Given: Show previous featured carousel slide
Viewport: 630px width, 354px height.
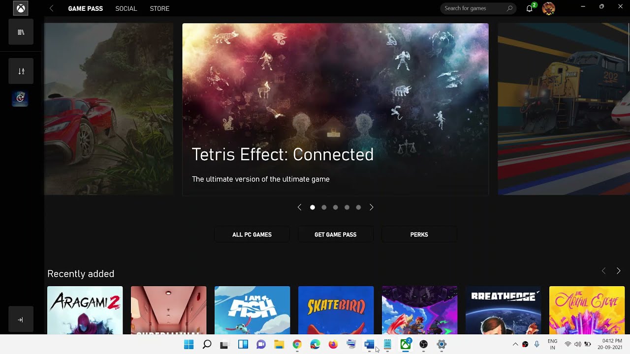Looking at the screenshot, I should (x=299, y=207).
